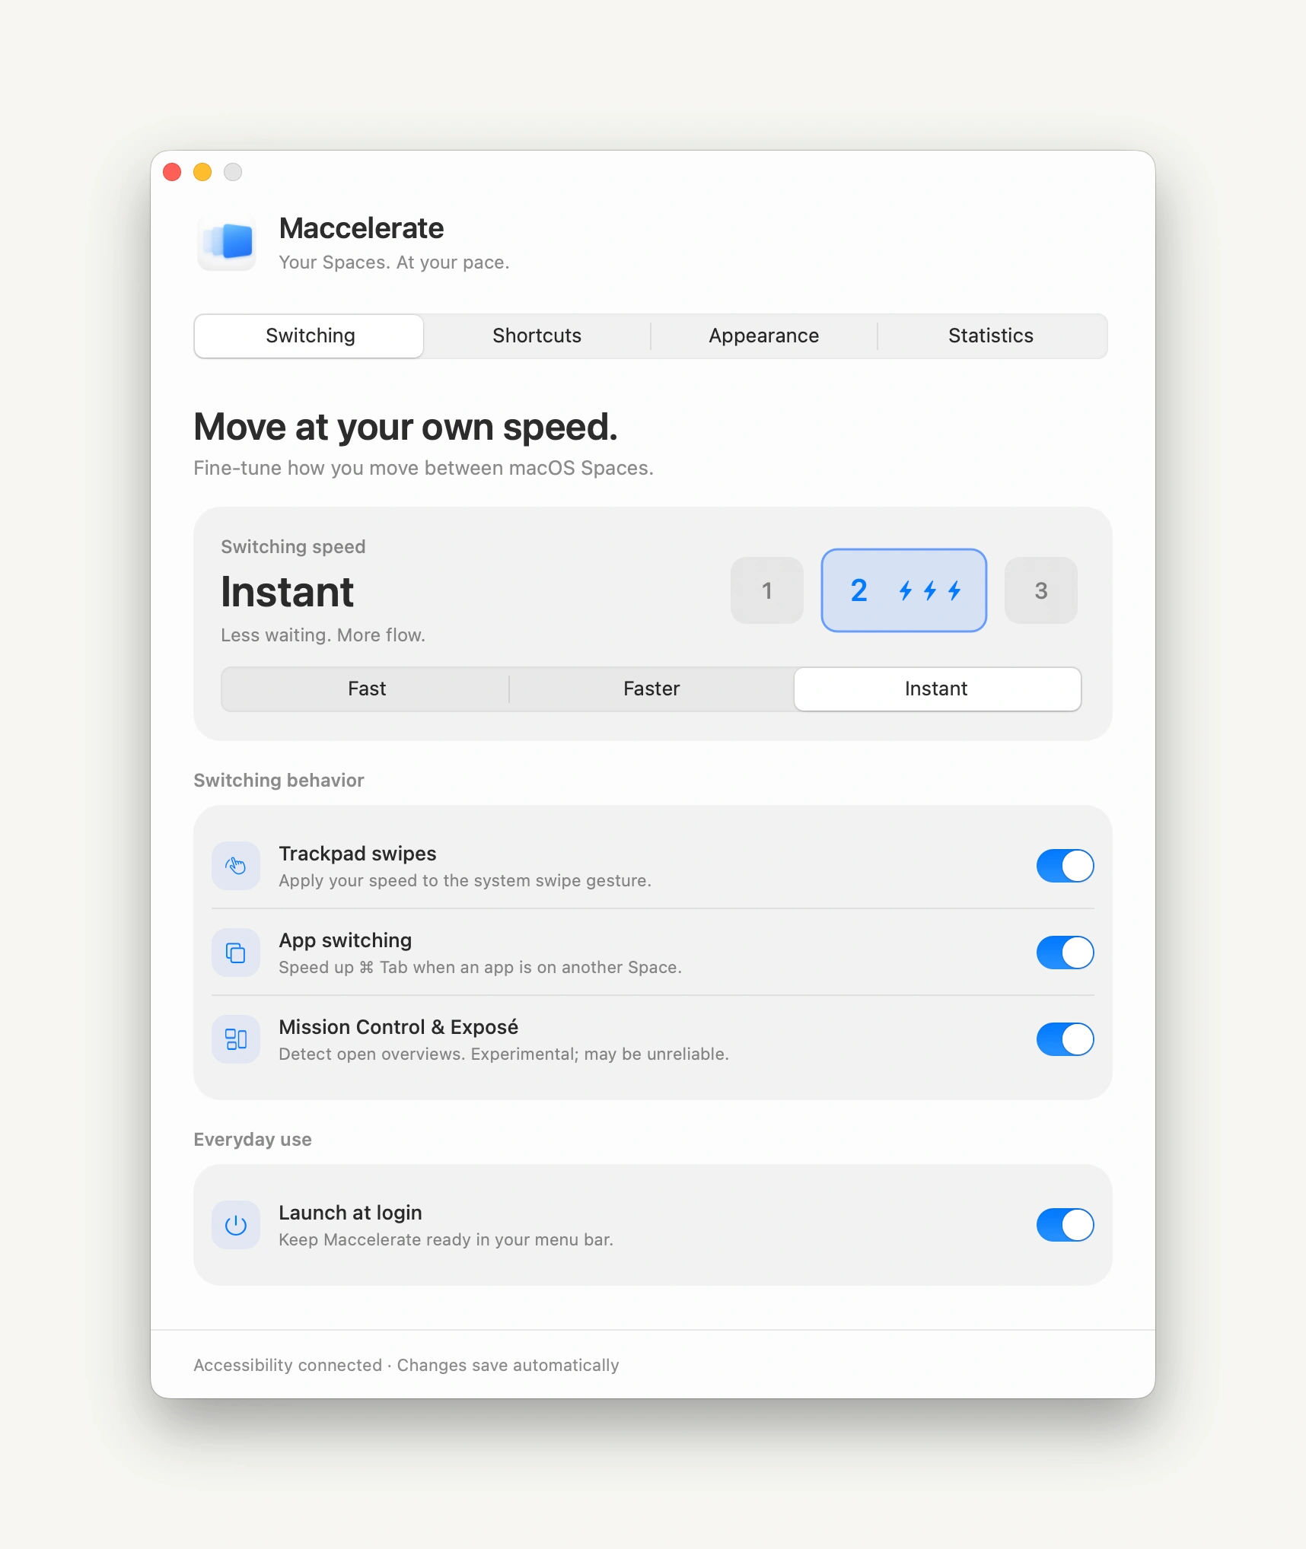Click 'Move at your own speed.' heading
The image size is (1306, 1549).
pyautogui.click(x=406, y=427)
